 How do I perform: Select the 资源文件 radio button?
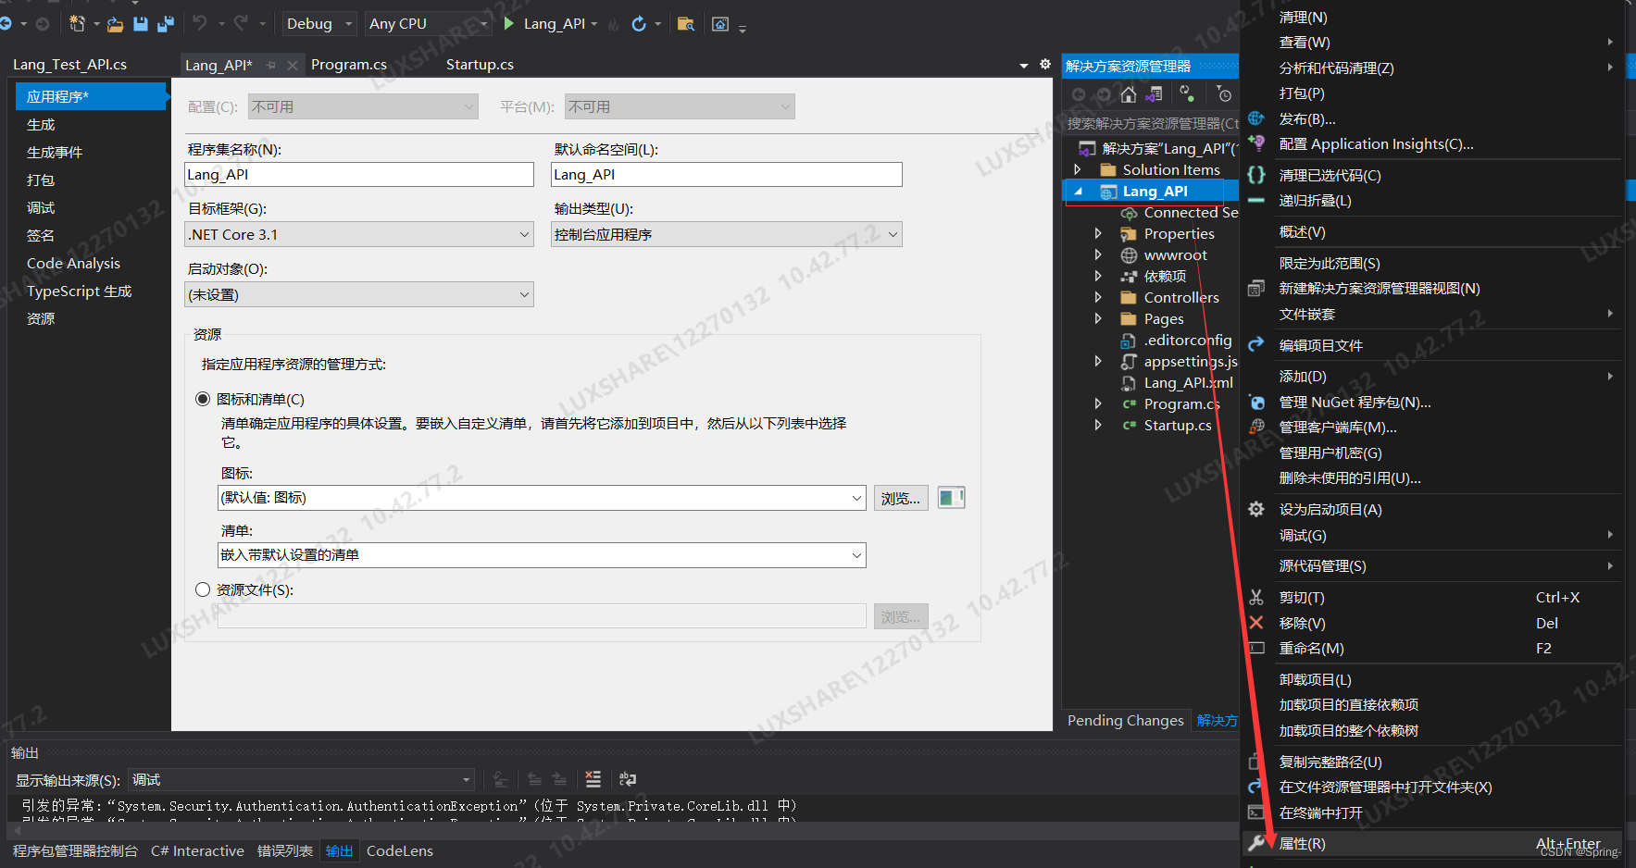click(203, 589)
